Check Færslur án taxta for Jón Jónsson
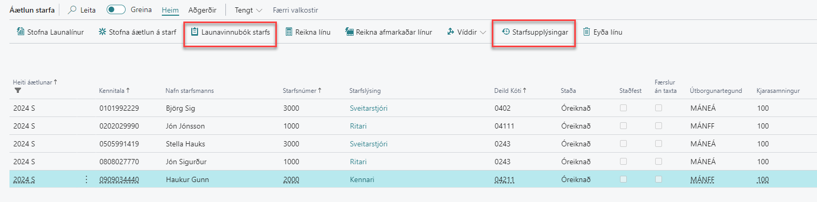 pyautogui.click(x=658, y=126)
